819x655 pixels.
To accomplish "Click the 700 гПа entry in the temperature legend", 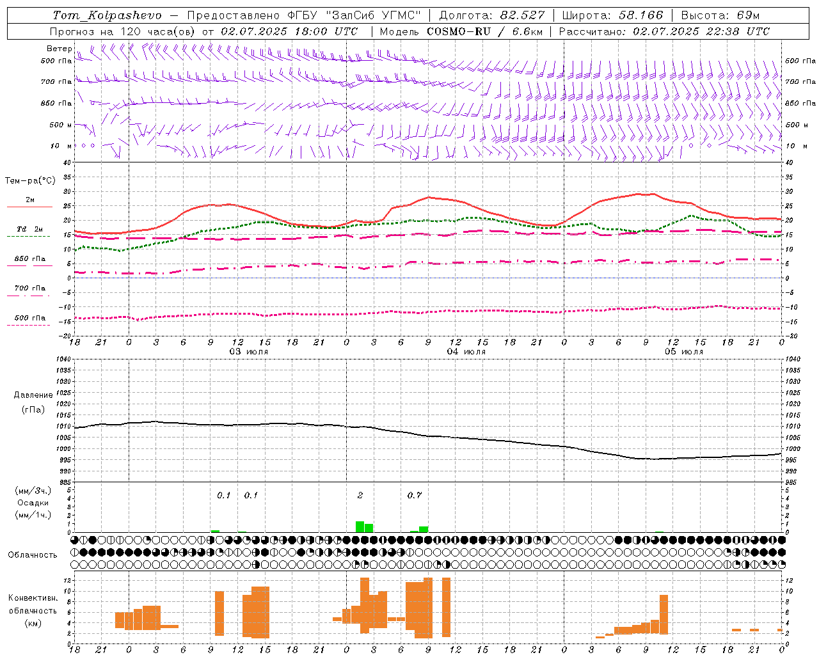I will pos(30,288).
